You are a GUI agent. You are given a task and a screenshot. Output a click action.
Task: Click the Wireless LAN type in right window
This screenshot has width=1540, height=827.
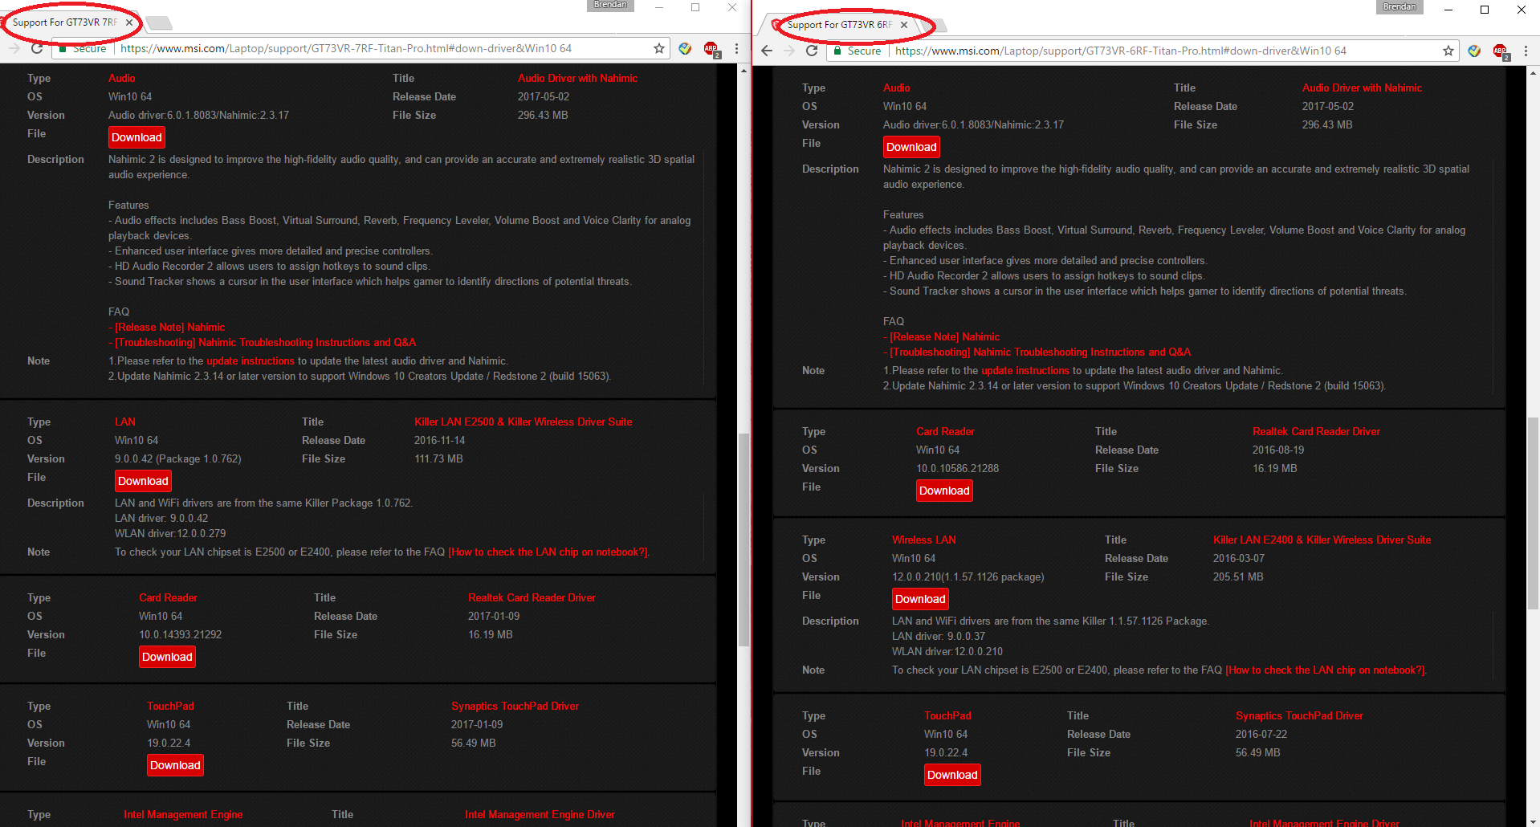(x=924, y=540)
